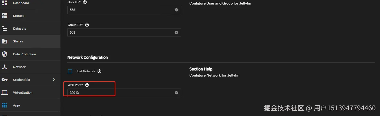Click the Data Protection shield icon
The width and height of the screenshot is (380, 116).
point(5,54)
